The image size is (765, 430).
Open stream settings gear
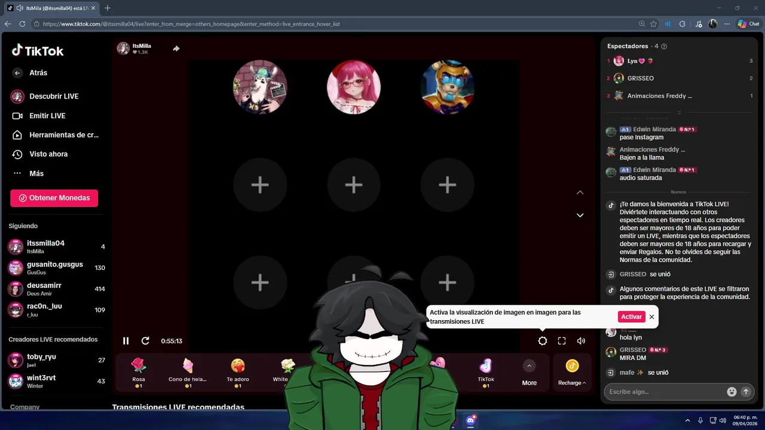542,340
